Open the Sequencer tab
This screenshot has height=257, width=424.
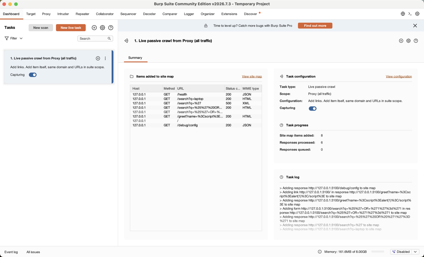click(128, 14)
